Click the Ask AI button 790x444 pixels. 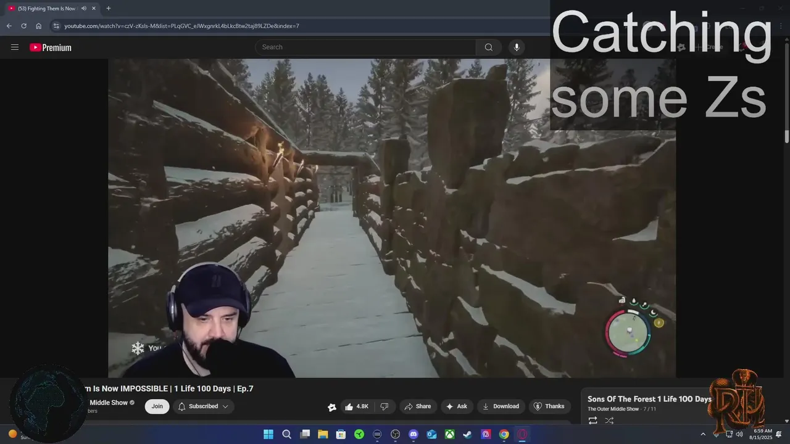click(x=457, y=406)
